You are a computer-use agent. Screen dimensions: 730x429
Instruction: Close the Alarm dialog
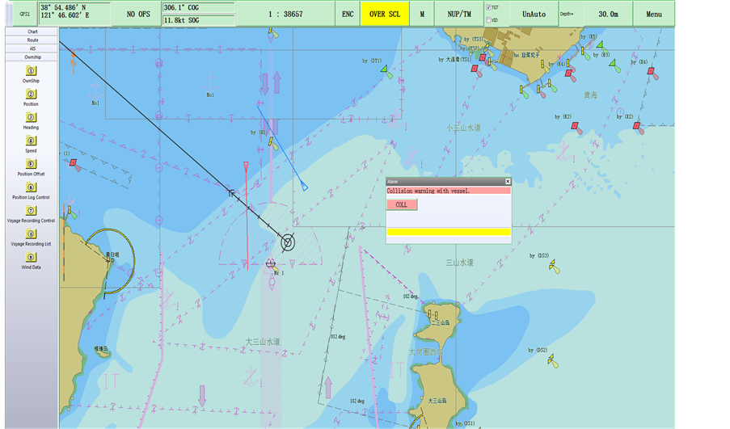[508, 182]
